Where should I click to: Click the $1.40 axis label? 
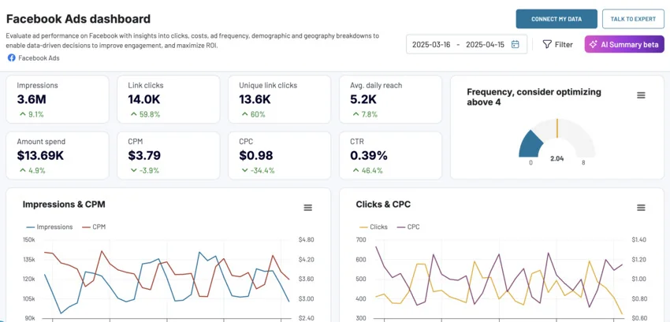tap(639, 239)
